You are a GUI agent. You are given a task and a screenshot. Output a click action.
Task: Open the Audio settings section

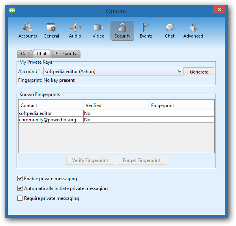(x=75, y=31)
